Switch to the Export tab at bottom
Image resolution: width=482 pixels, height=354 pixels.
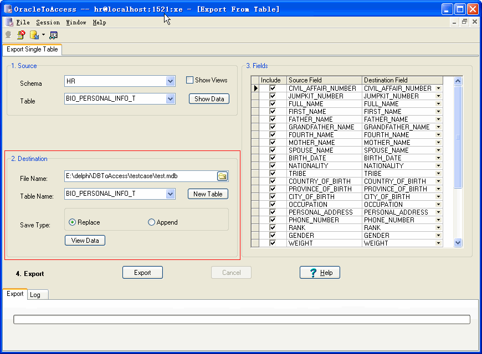(x=15, y=294)
